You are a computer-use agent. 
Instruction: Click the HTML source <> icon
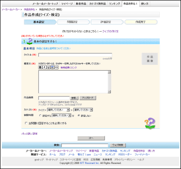click(x=56, y=68)
